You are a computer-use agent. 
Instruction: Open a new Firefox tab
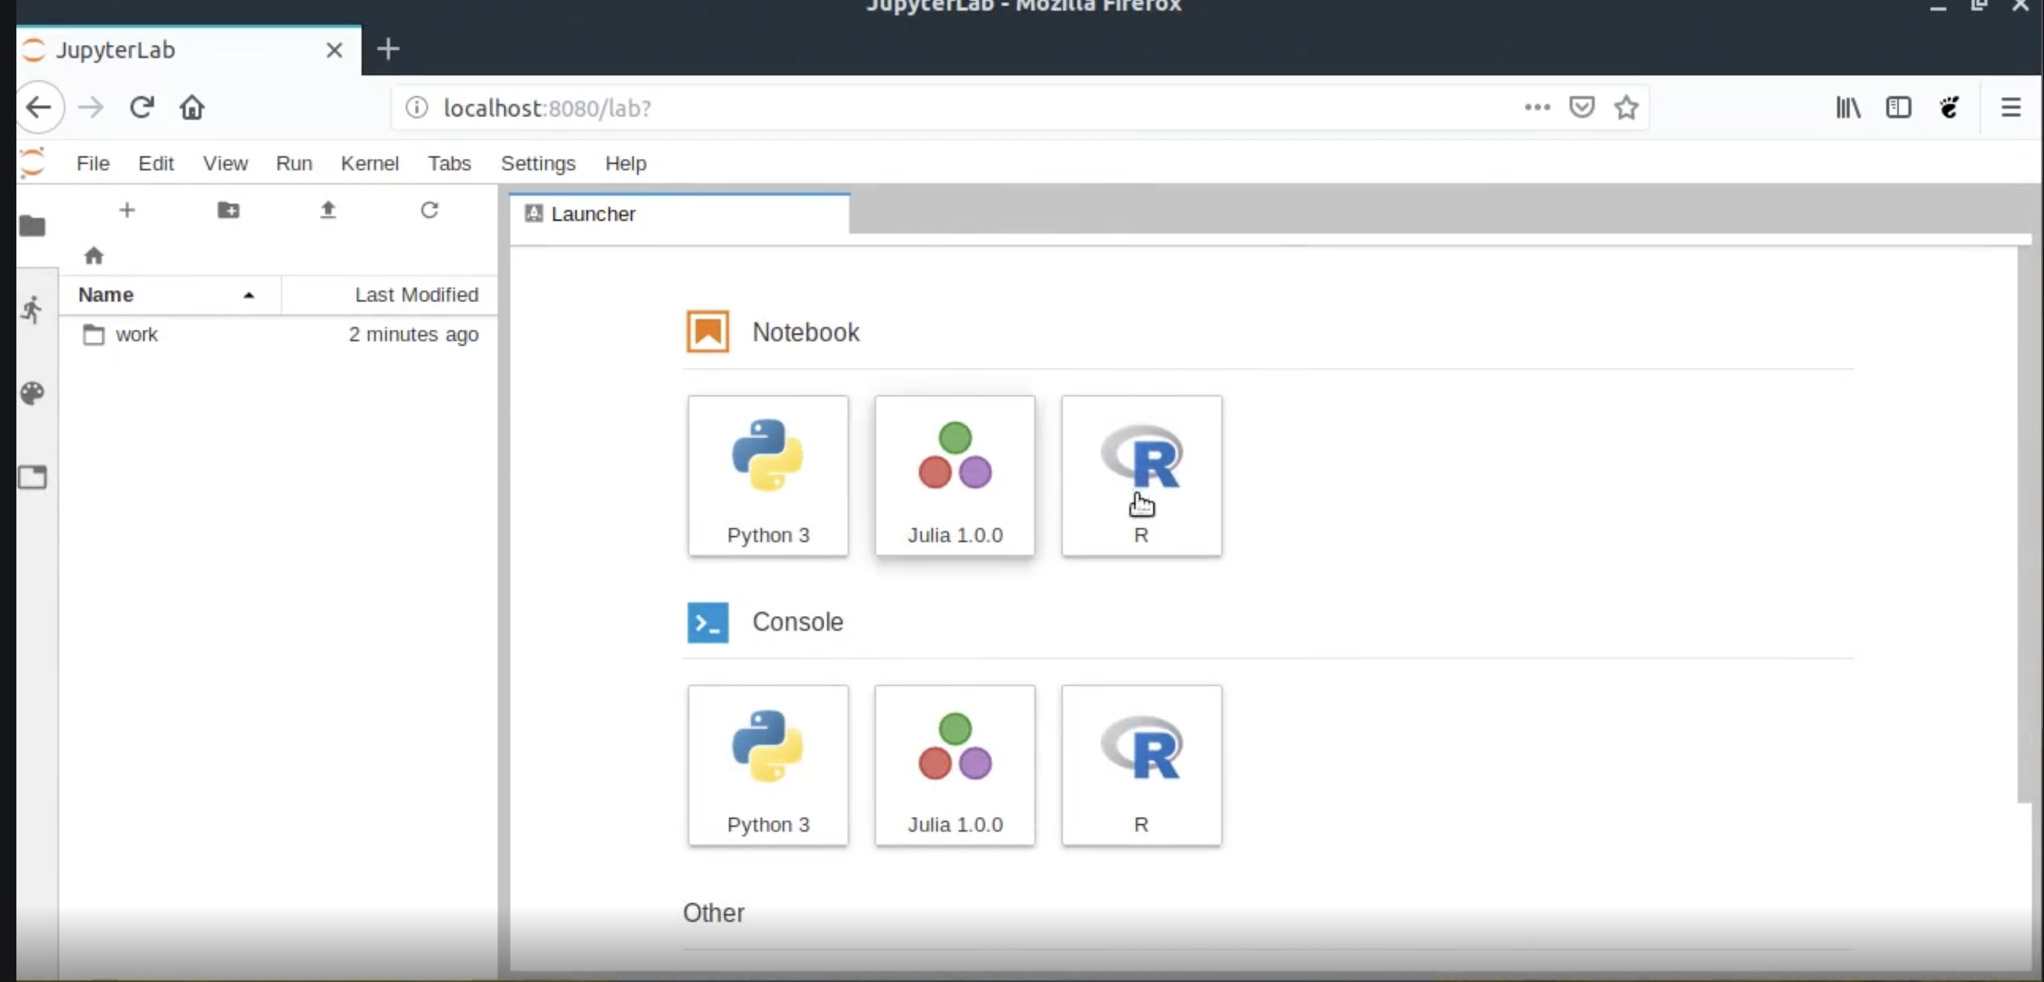click(x=388, y=49)
